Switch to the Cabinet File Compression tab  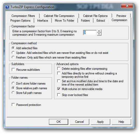(x=59, y=16)
